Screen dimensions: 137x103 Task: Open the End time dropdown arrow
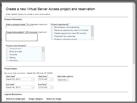[x=52, y=87]
